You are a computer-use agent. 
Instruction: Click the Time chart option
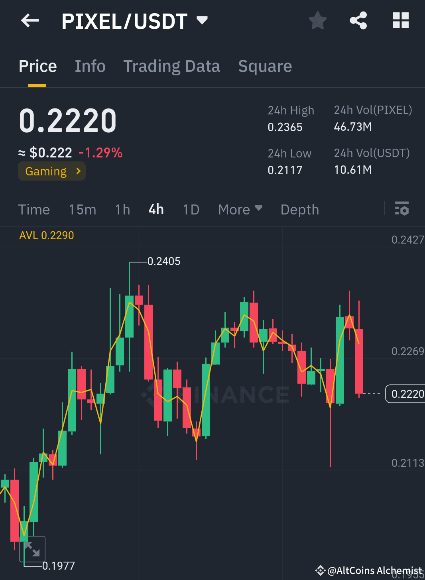(x=34, y=209)
